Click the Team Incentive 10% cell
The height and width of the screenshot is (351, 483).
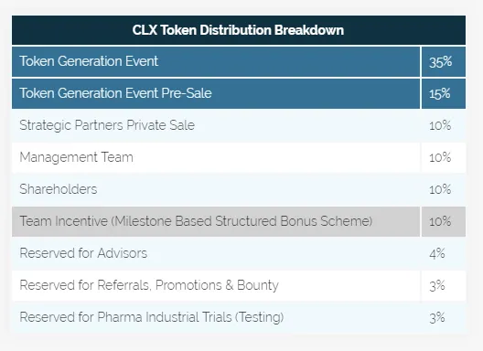(x=444, y=222)
